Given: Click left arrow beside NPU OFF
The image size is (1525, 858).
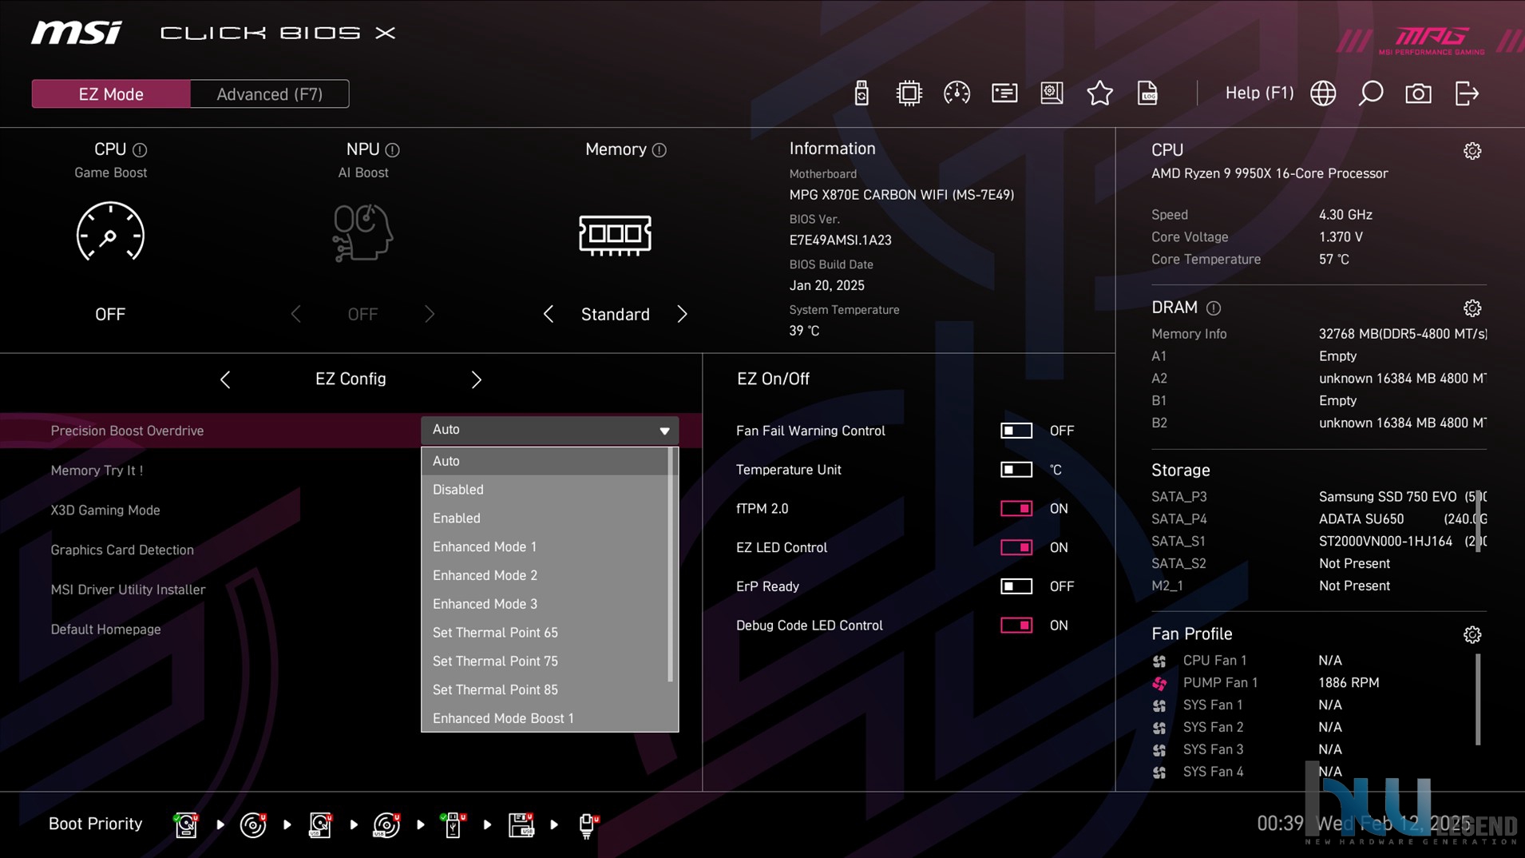Looking at the screenshot, I should point(295,315).
